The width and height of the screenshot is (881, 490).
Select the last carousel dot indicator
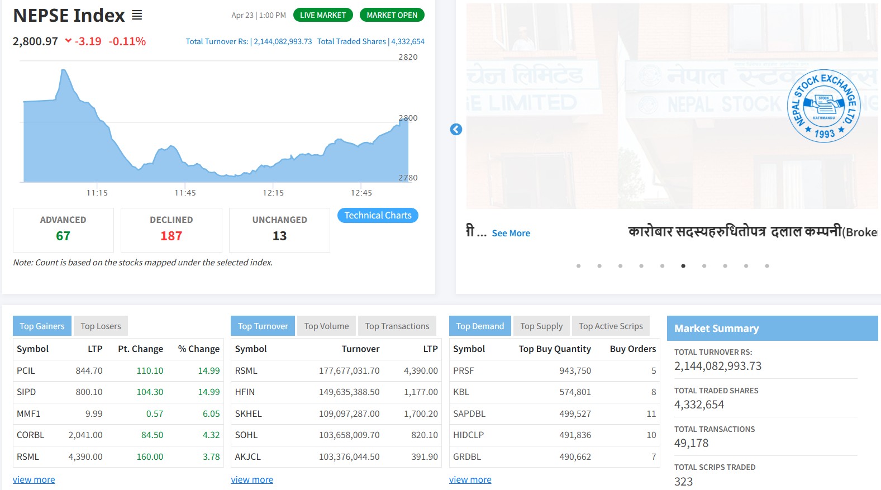[767, 266]
